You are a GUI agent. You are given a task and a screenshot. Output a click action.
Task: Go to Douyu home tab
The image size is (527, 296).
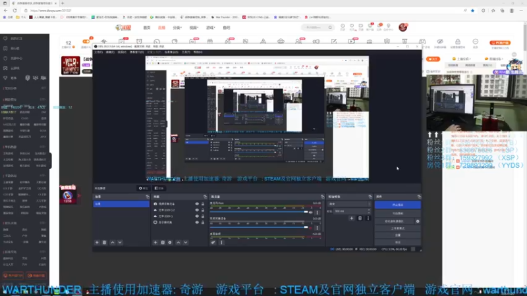click(x=147, y=28)
